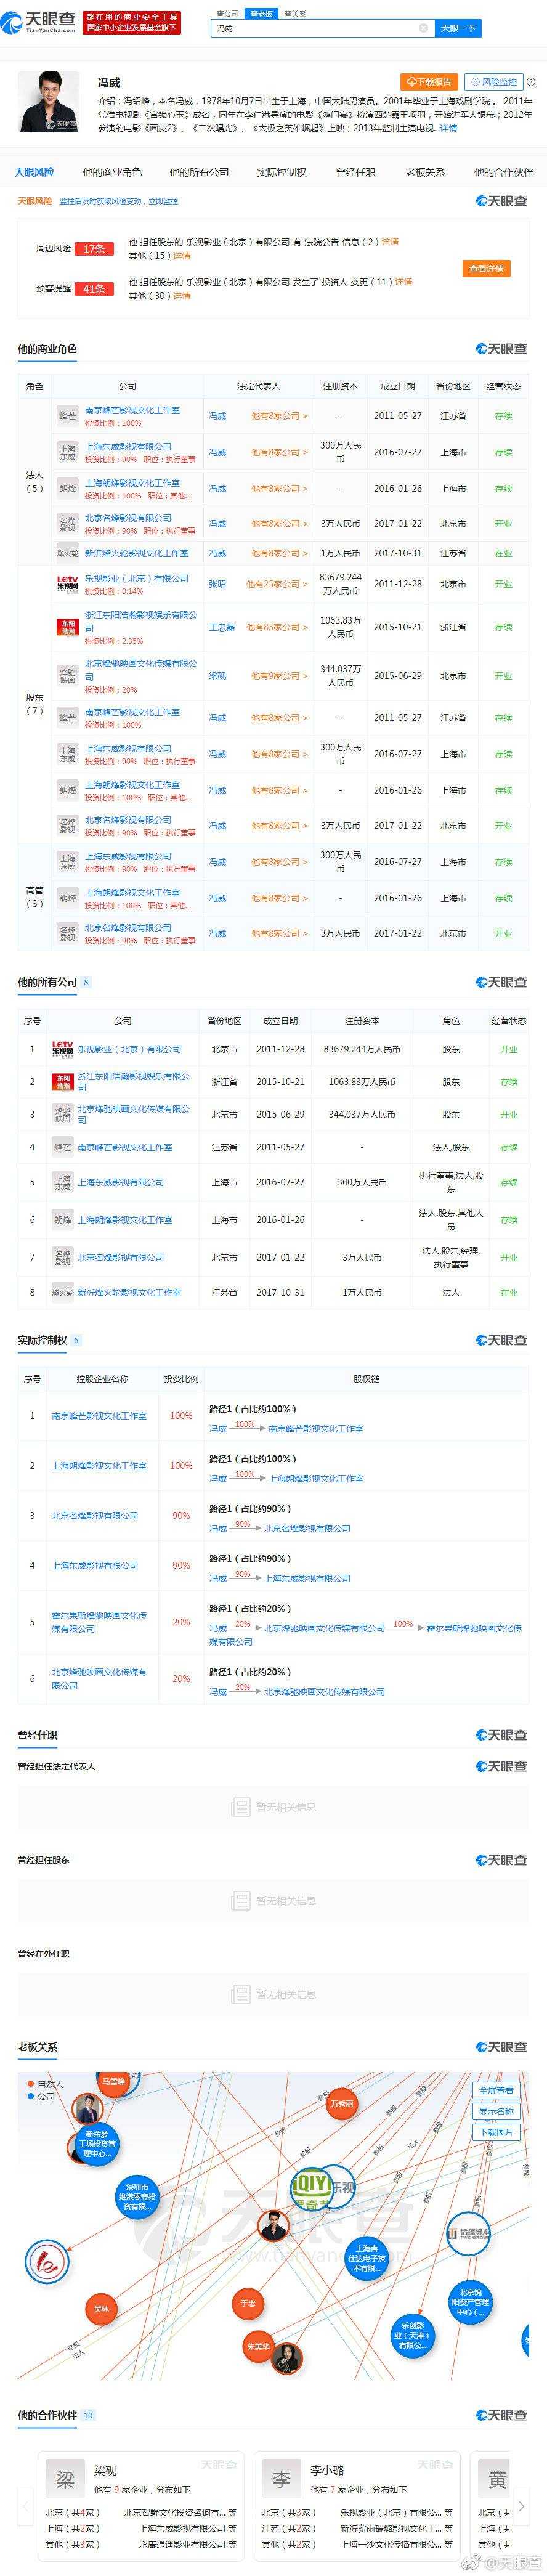Switch to the 老板关系 tab
Image resolution: width=547 pixels, height=2576 pixels.
(425, 172)
